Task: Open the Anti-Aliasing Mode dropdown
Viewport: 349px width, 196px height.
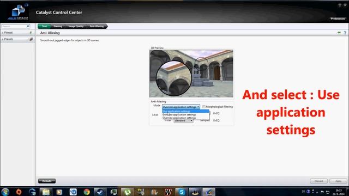Action: [181, 107]
